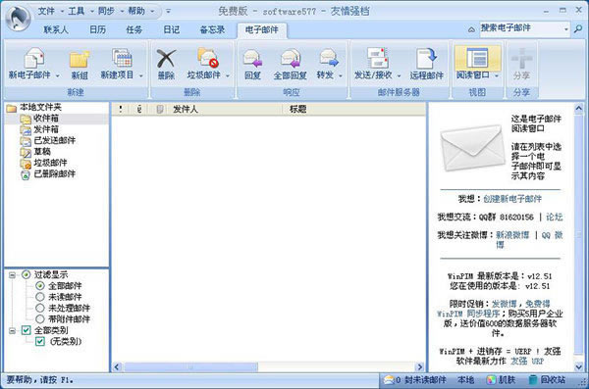Select the 本地文件夹 root folder
The height and width of the screenshot is (389, 589).
40,107
